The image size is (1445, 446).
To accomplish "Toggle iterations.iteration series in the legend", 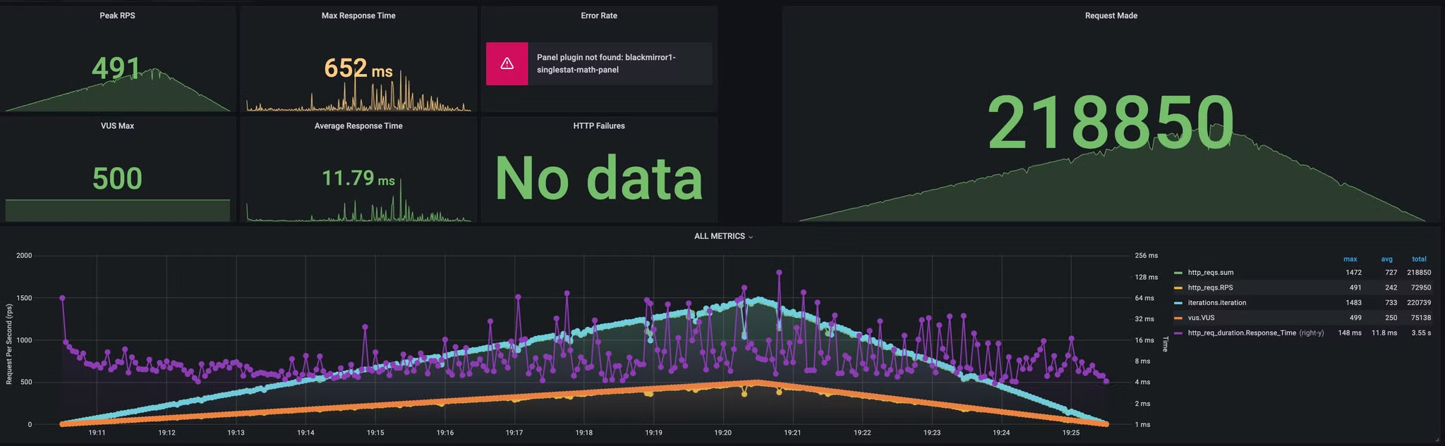I will [1216, 303].
